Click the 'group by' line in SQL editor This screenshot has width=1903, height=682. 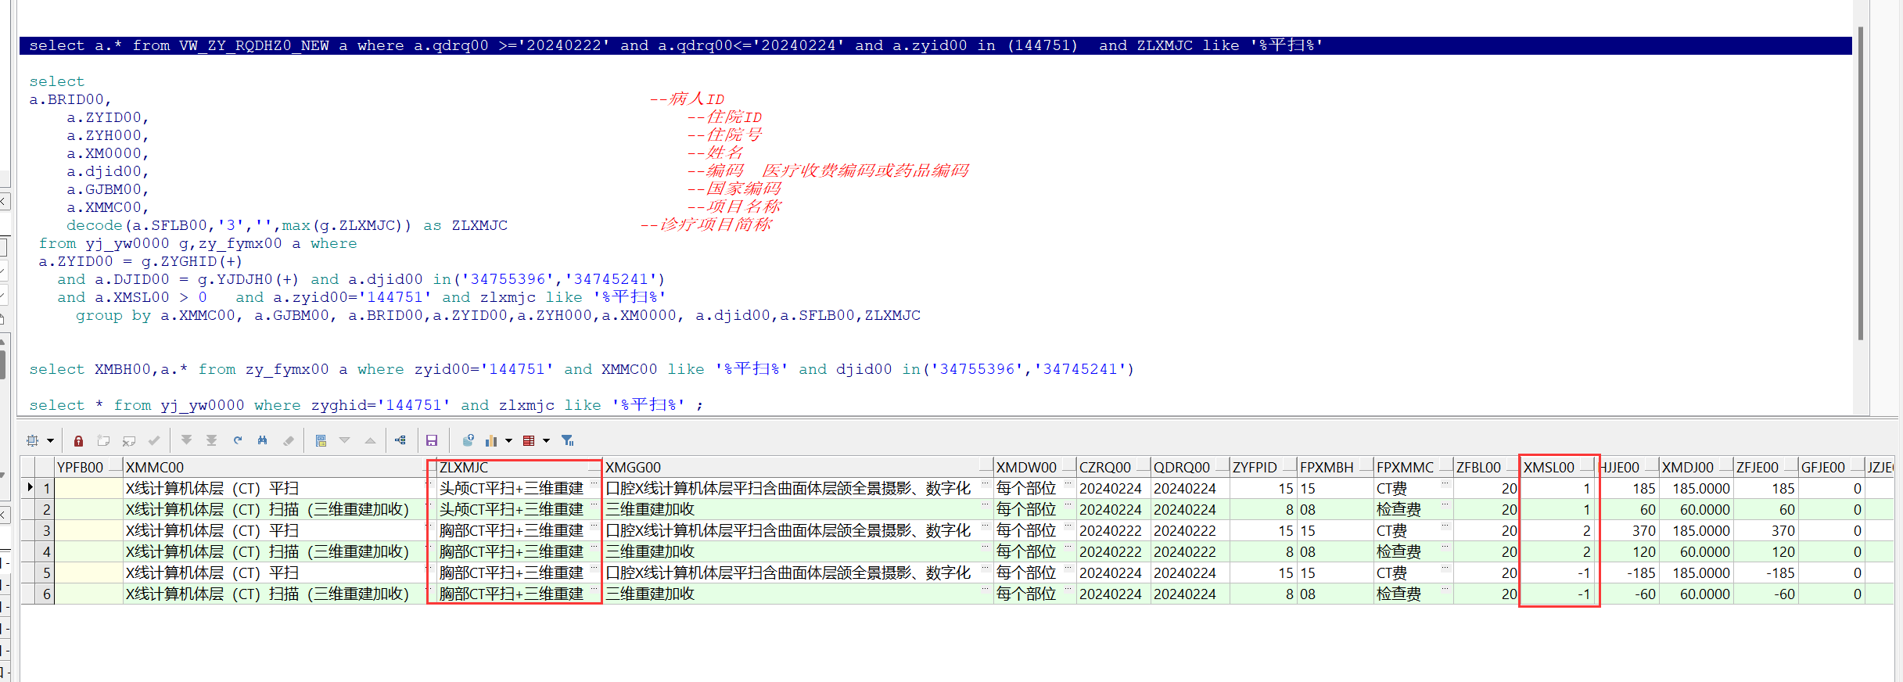[498, 315]
